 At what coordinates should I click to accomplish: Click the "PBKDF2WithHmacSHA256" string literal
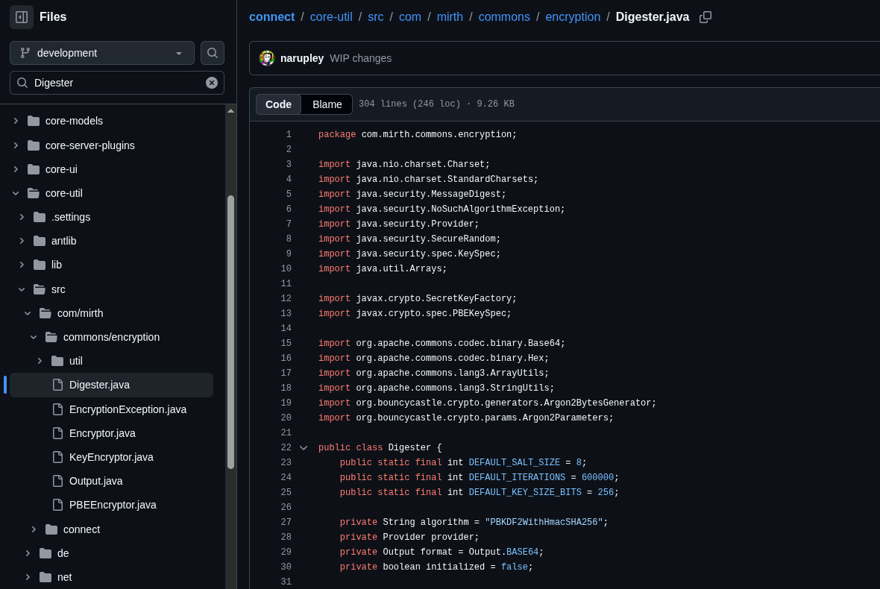click(543, 522)
